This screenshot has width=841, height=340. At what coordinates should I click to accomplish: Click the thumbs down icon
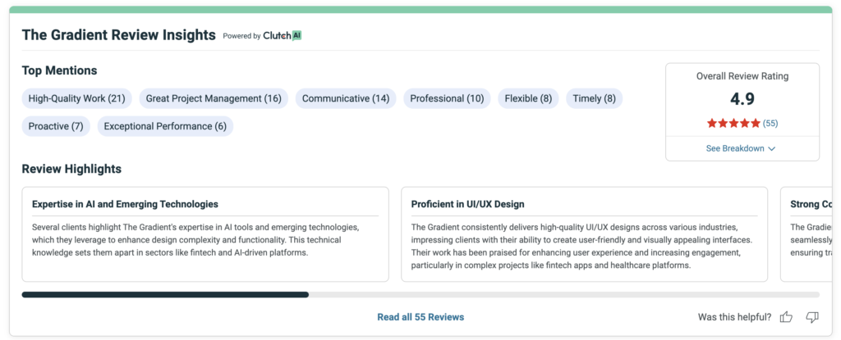pyautogui.click(x=811, y=317)
